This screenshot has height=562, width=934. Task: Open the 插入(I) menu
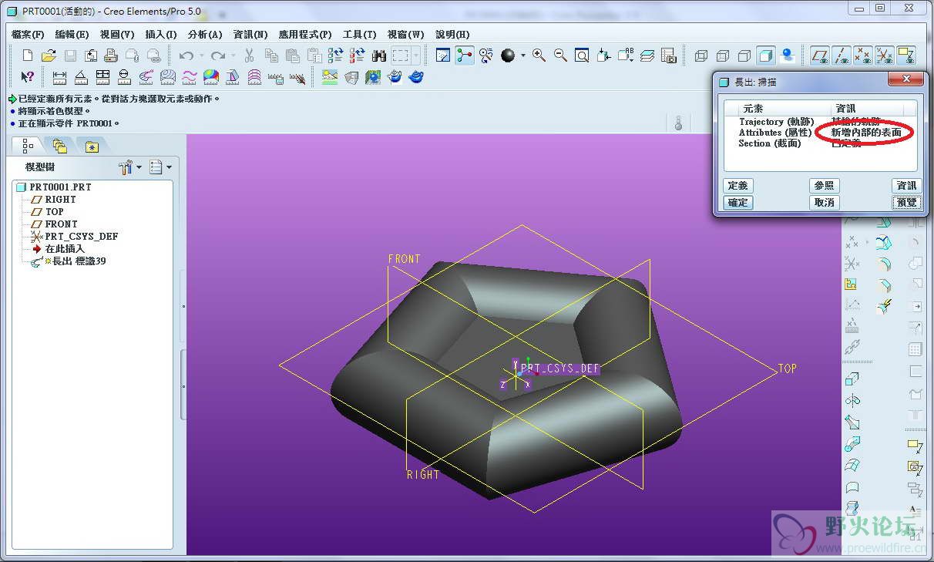click(x=161, y=35)
